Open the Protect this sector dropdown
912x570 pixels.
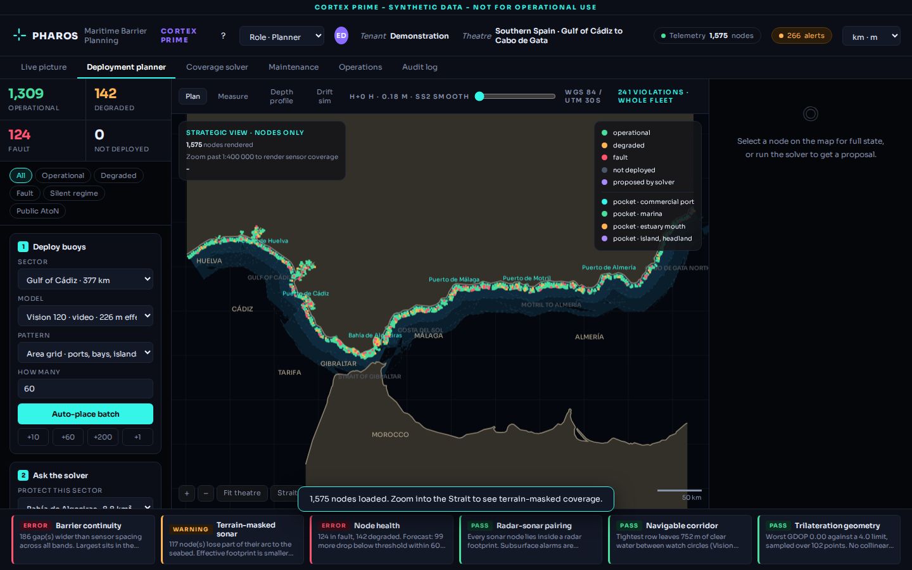coord(85,504)
